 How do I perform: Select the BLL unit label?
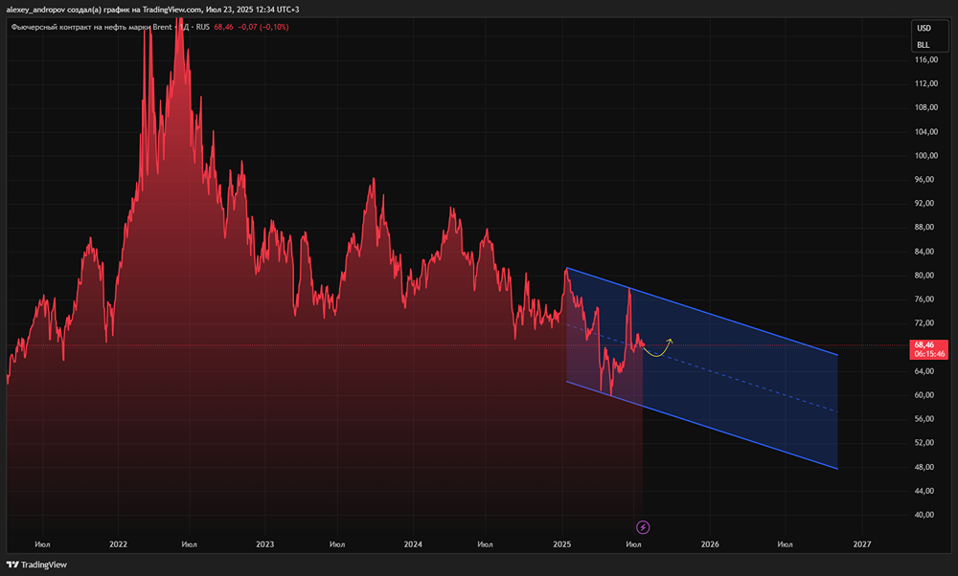coord(924,45)
